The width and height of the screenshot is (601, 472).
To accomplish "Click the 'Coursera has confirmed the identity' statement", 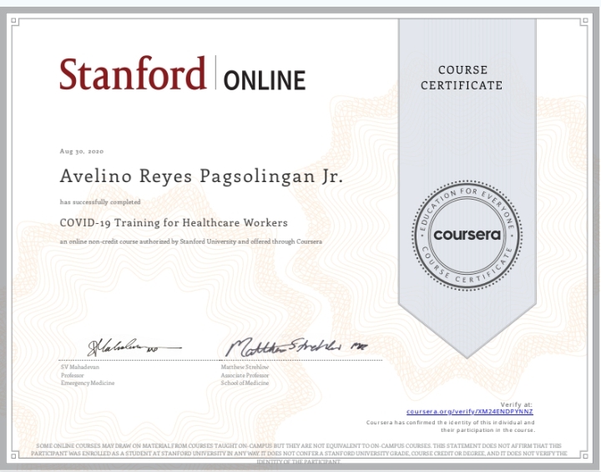I will [451, 426].
